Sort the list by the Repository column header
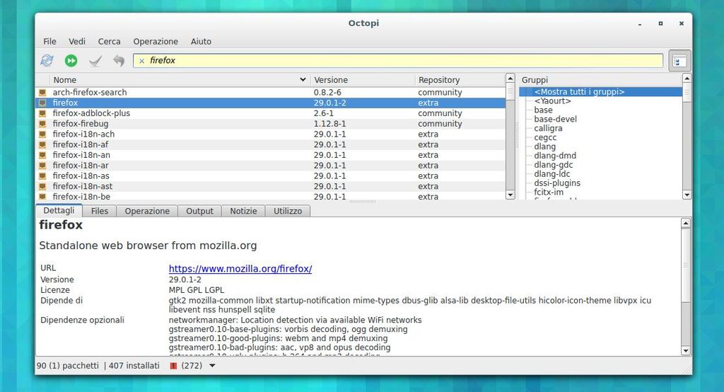Viewport: 724px width, 392px height. point(439,80)
